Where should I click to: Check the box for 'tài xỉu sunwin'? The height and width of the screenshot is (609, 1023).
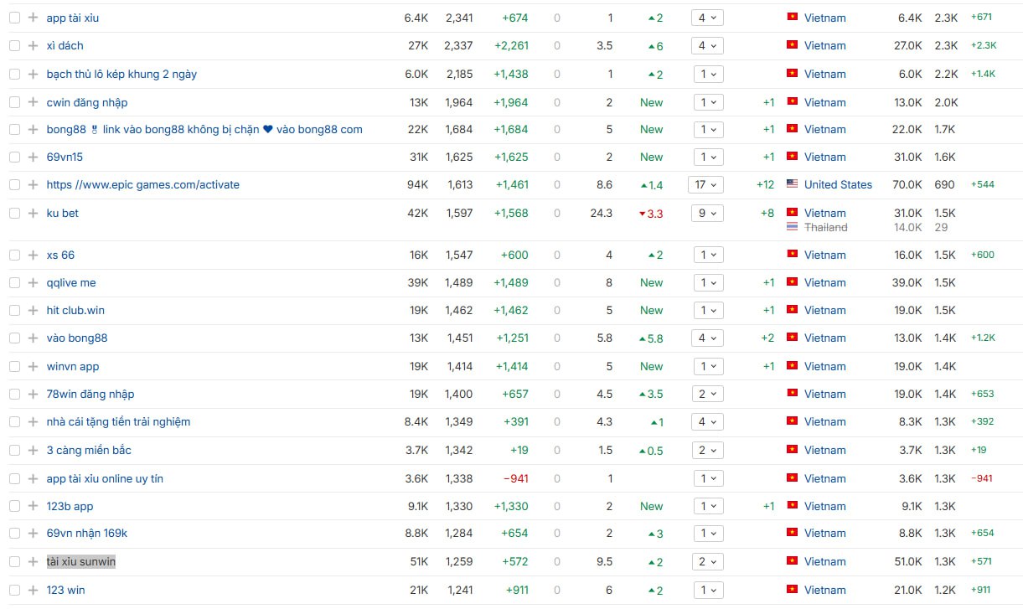(x=14, y=561)
